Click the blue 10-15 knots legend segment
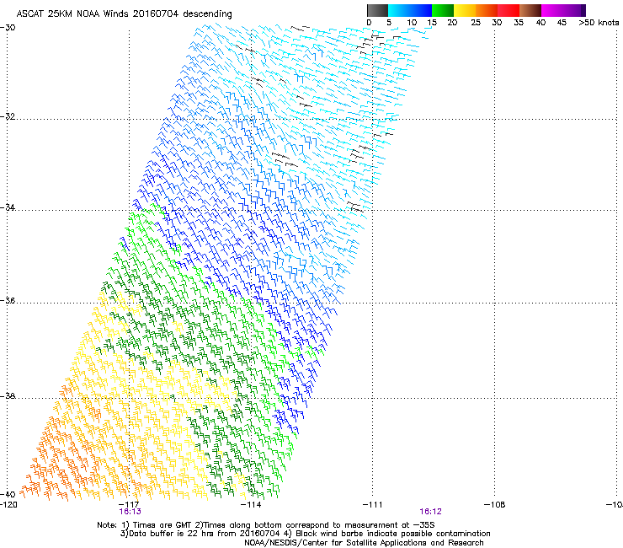The image size is (623, 548). click(421, 10)
